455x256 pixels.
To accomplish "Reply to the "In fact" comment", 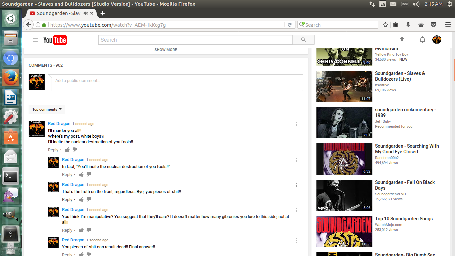I will click(67, 175).
